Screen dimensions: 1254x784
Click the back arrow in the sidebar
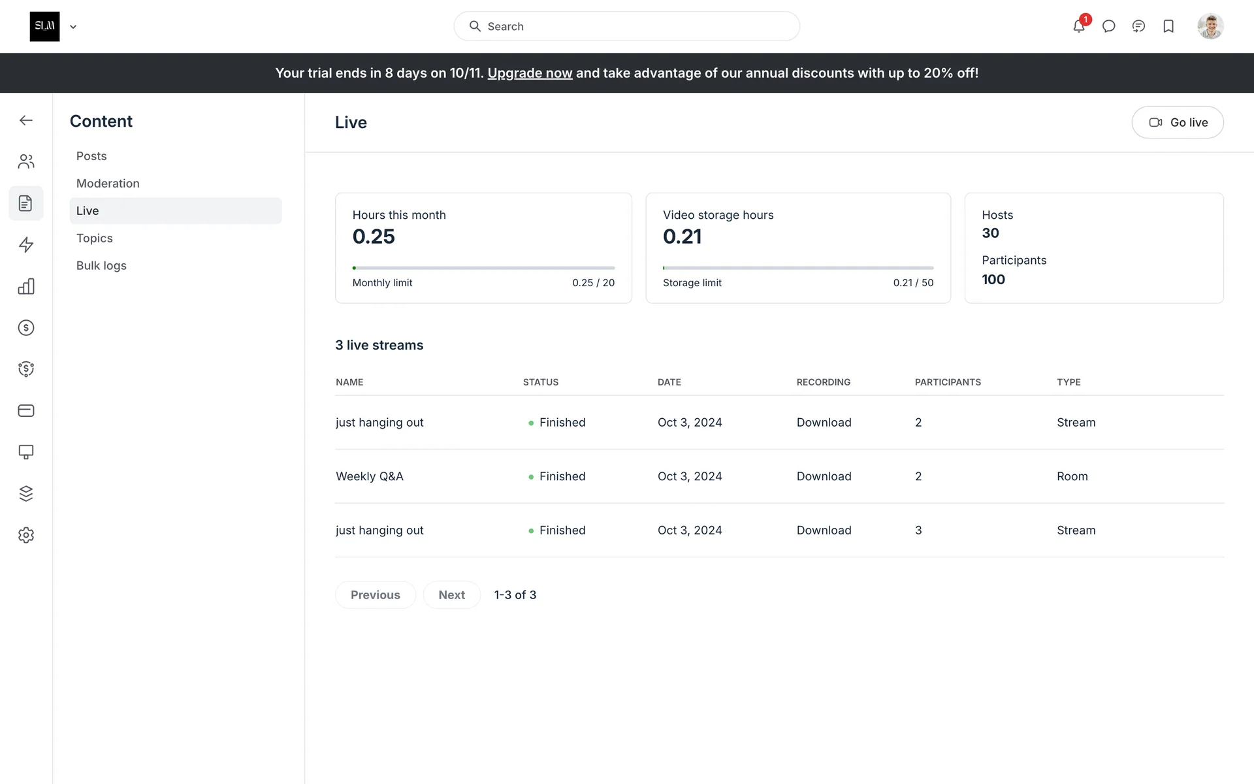[26, 120]
